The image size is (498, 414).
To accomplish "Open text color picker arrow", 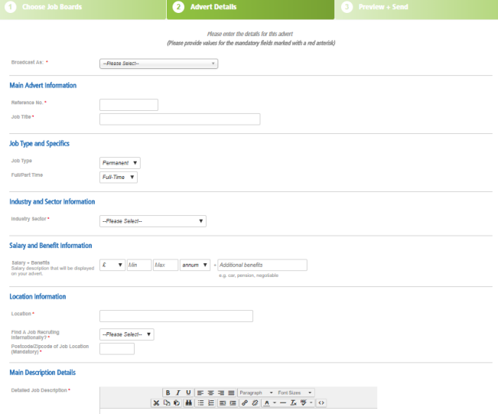I will point(275,403).
